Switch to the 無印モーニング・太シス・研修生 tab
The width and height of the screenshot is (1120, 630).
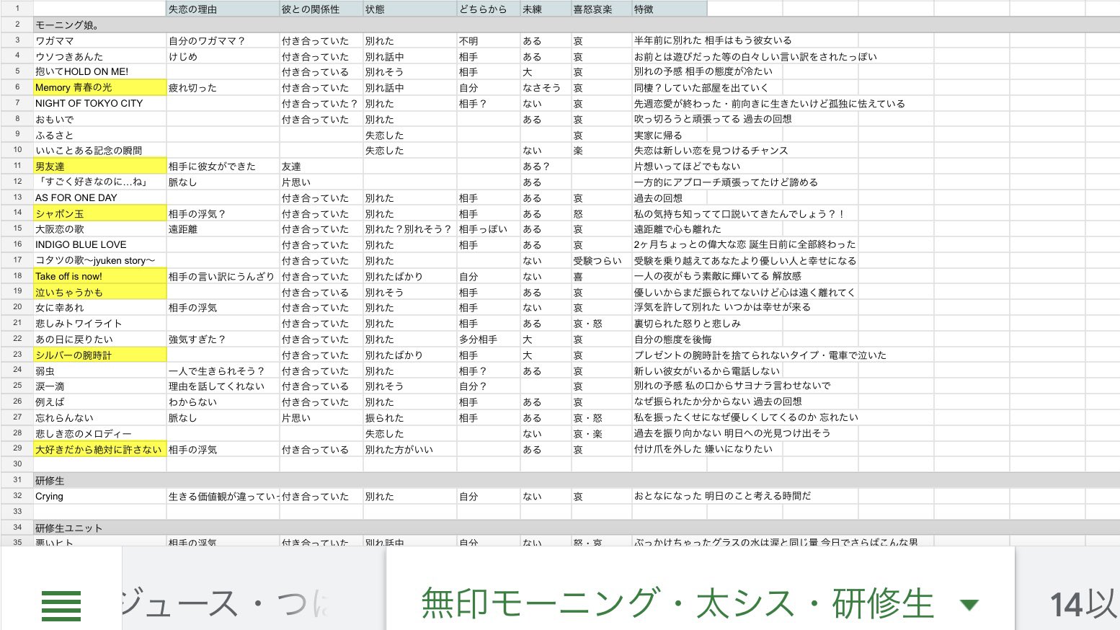677,604
